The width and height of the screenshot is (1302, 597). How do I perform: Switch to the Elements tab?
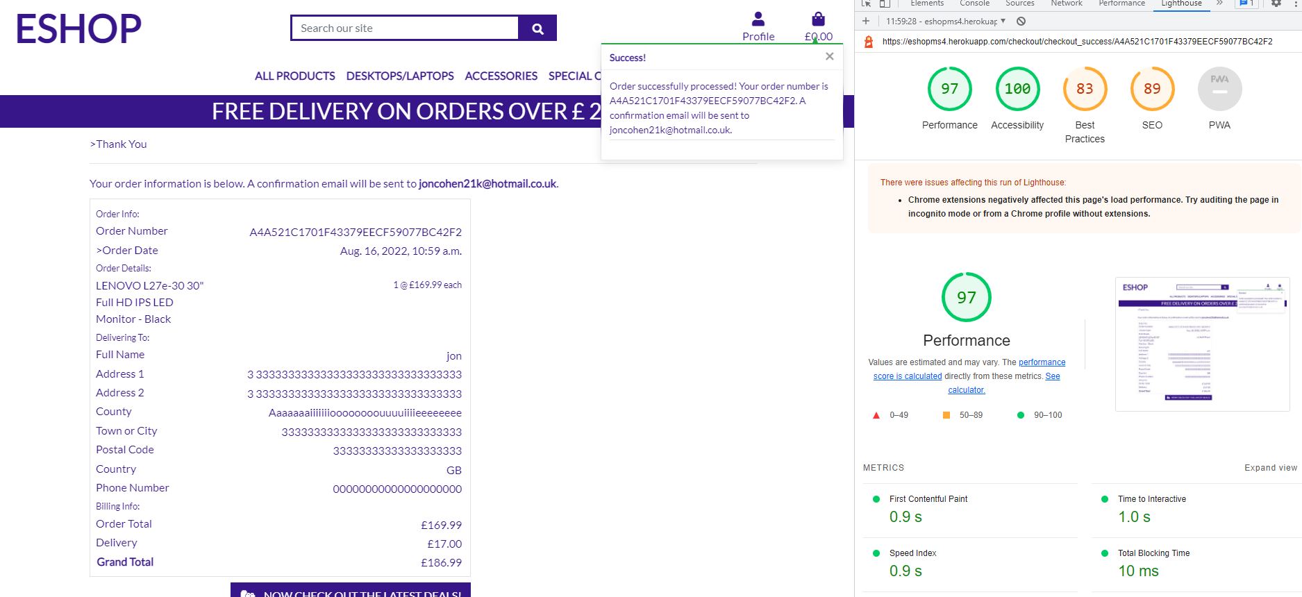click(927, 3)
